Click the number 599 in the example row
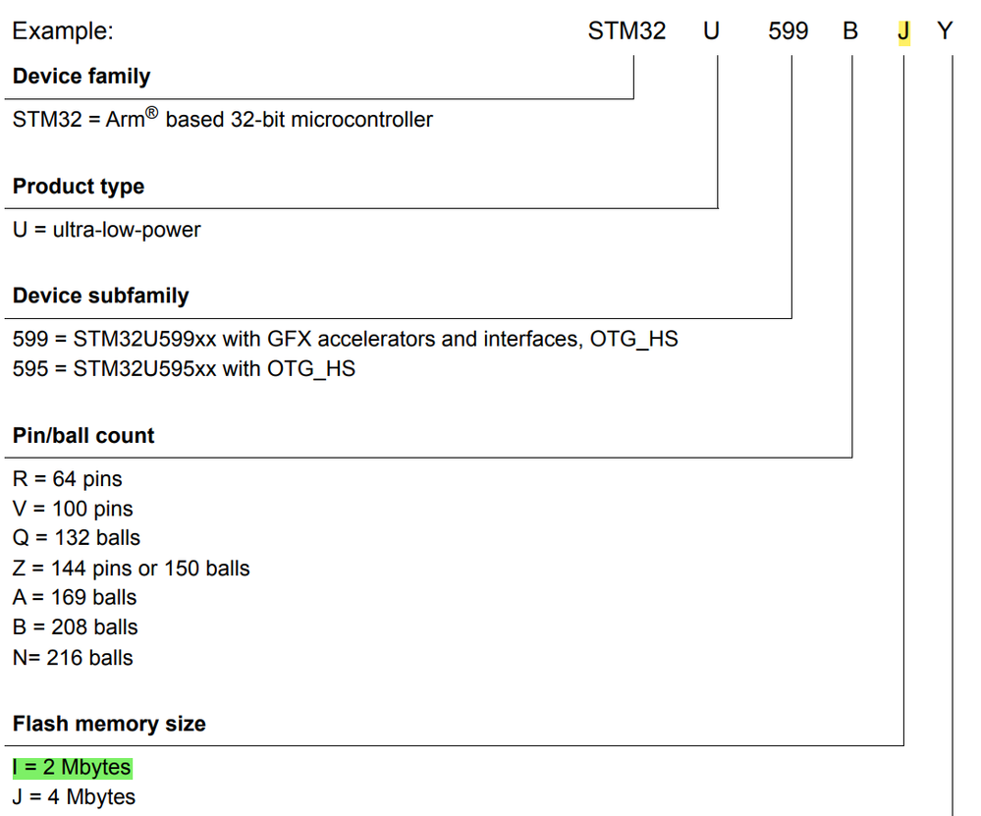 (x=789, y=30)
